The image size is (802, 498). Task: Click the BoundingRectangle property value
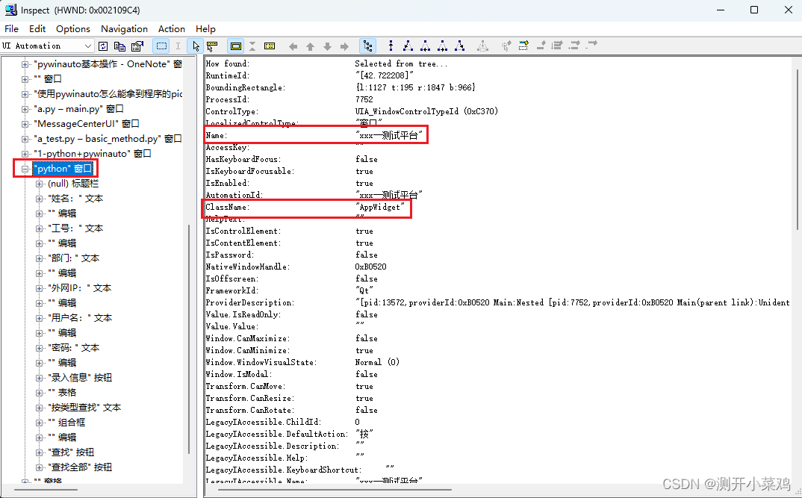(x=415, y=87)
